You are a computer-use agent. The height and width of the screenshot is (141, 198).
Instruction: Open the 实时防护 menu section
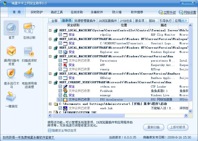37,12
